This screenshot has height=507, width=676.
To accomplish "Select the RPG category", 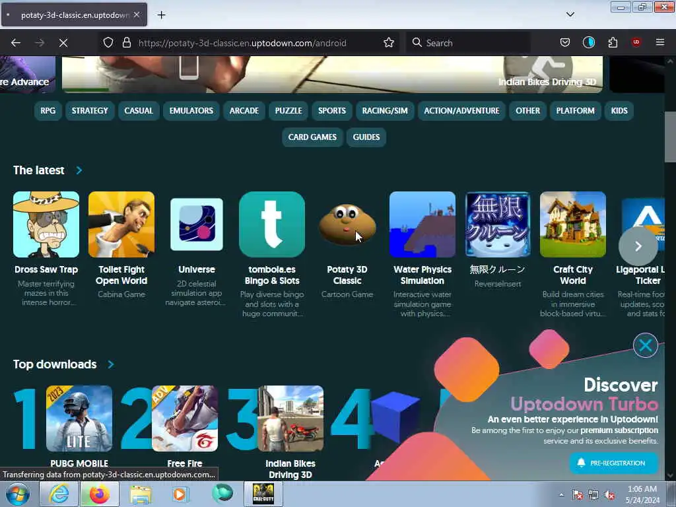I will (x=48, y=111).
